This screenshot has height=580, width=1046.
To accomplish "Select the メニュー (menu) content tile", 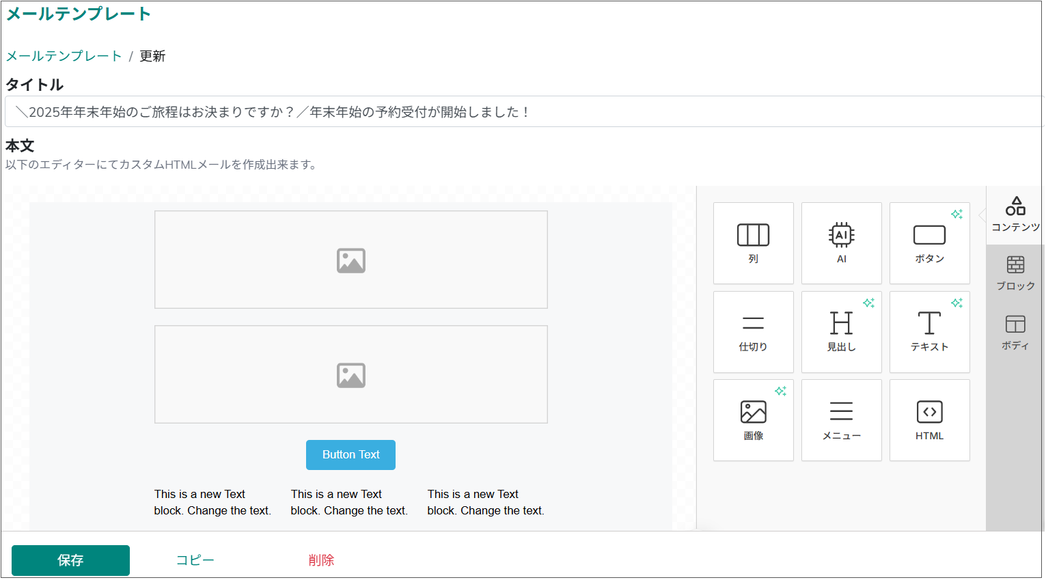I will 841,420.
